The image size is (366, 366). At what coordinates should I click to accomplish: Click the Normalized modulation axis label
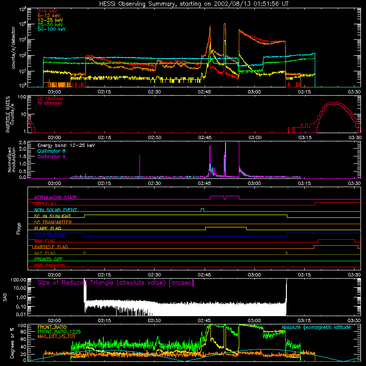coord(12,160)
